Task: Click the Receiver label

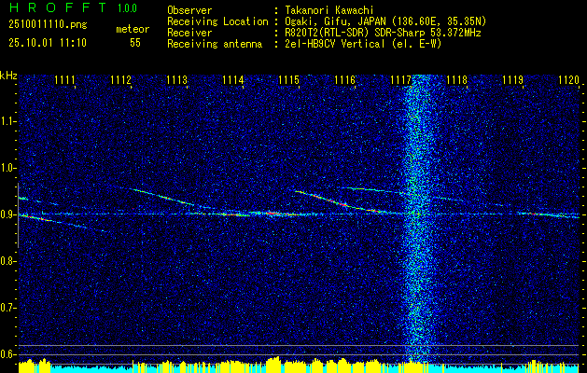Action: point(189,33)
